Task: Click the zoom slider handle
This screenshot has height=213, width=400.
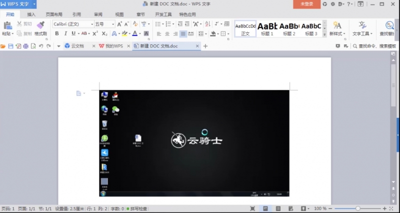Action: click(x=358, y=209)
